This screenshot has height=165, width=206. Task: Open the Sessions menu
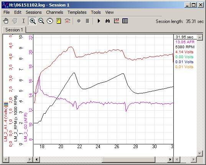34,12
